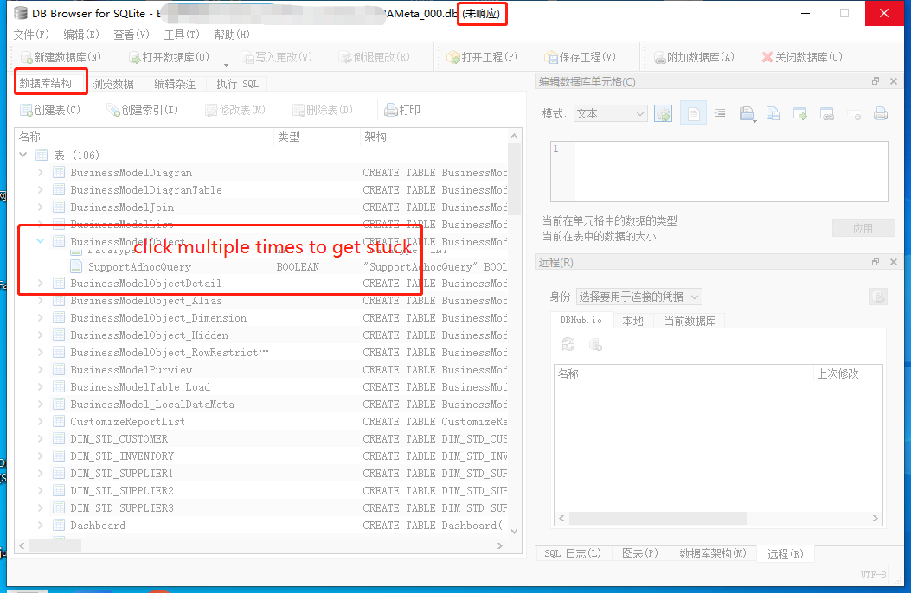Viewport: 911px width, 593px height.
Task: Switch to the 执行 SQL tab
Action: [238, 84]
